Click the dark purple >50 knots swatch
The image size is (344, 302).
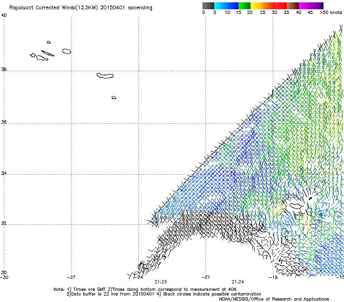tap(322, 6)
